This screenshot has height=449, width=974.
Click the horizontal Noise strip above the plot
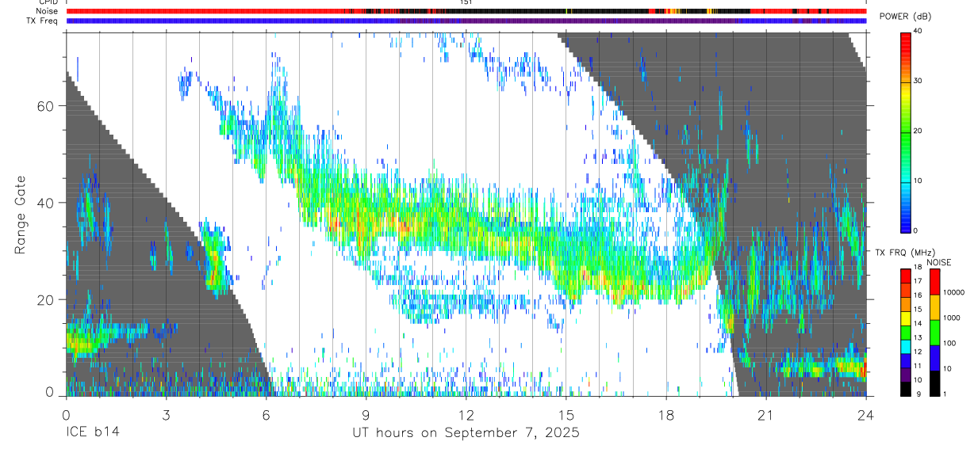pyautogui.click(x=466, y=11)
